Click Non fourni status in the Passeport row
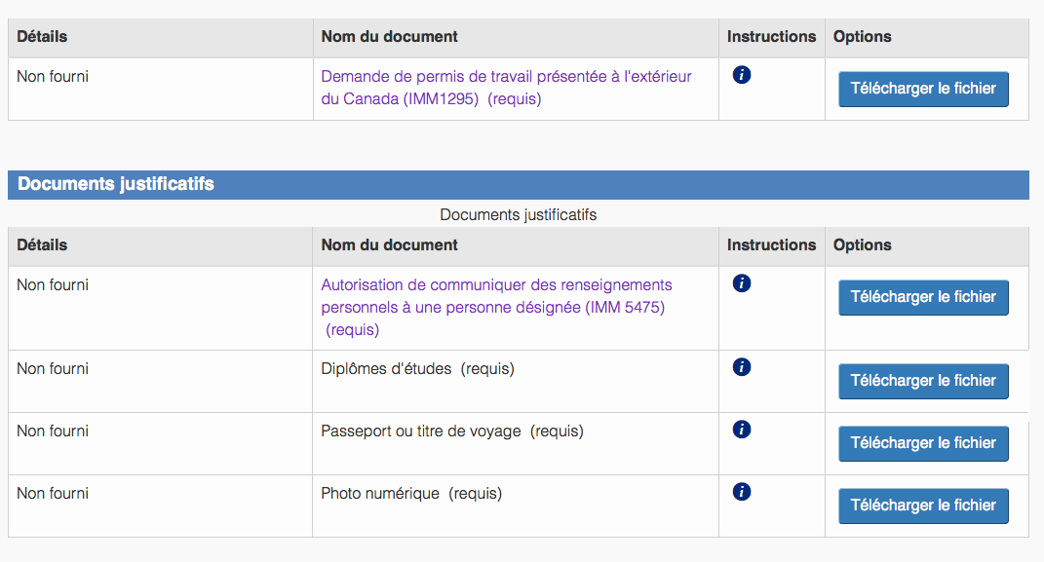Image resolution: width=1044 pixels, height=562 pixels. pos(53,431)
